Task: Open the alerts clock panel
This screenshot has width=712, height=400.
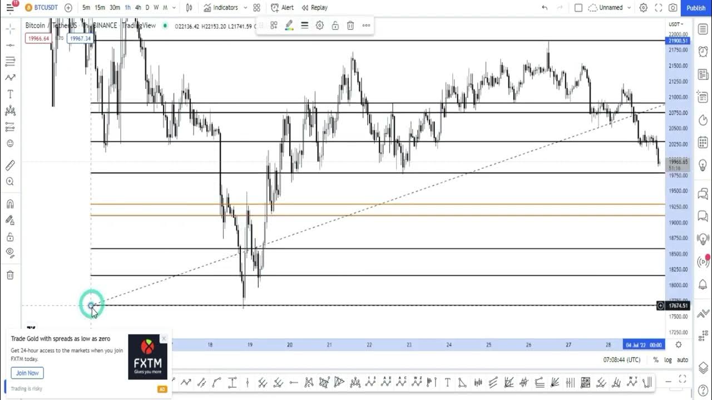Action: pyautogui.click(x=703, y=51)
